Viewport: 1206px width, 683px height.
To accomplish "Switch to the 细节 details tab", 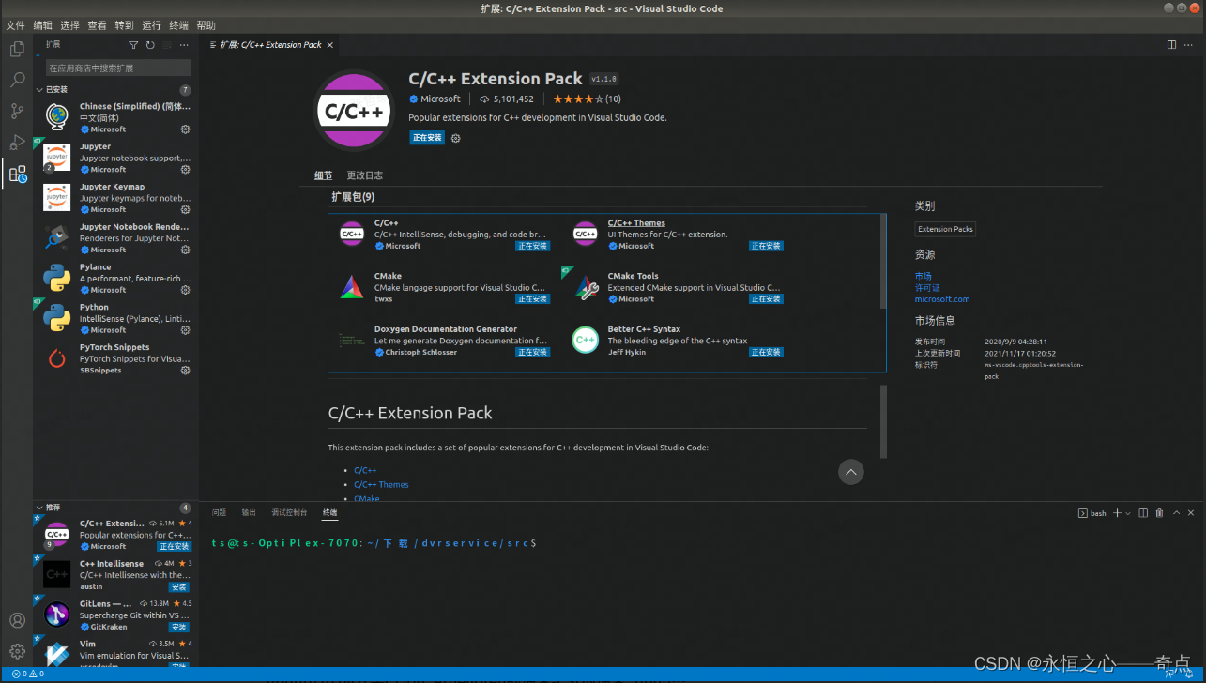I will (323, 175).
